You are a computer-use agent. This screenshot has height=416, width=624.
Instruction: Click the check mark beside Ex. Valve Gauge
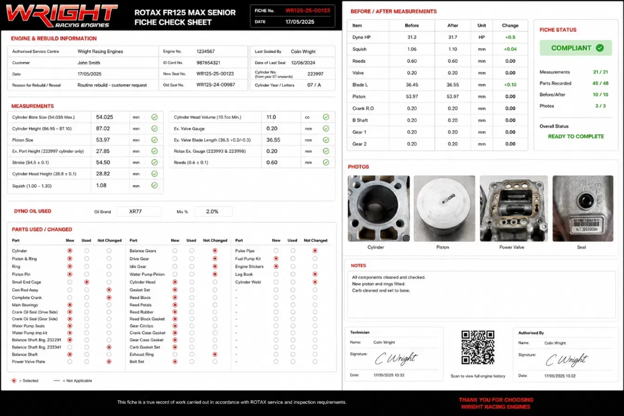coord(326,129)
